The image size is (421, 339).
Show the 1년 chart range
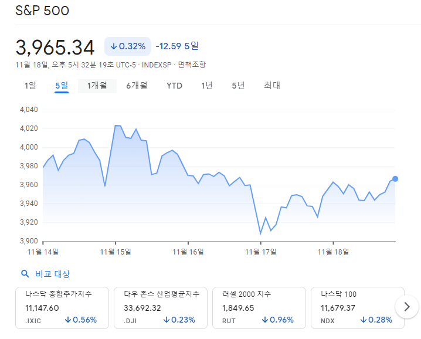[207, 86]
